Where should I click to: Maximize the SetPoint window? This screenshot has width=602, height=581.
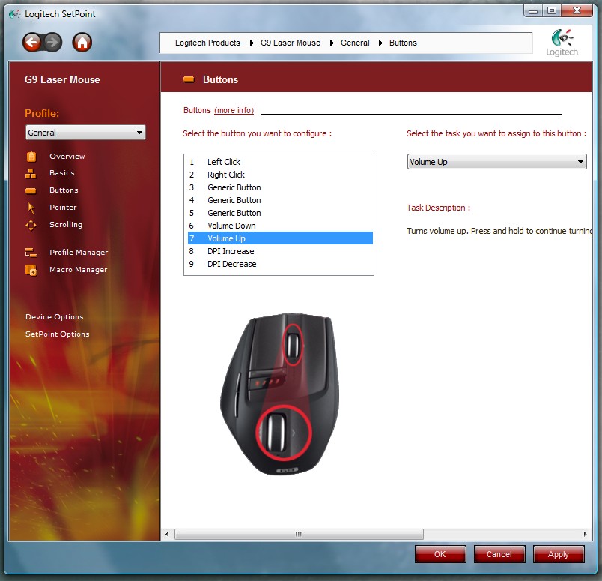click(x=552, y=11)
